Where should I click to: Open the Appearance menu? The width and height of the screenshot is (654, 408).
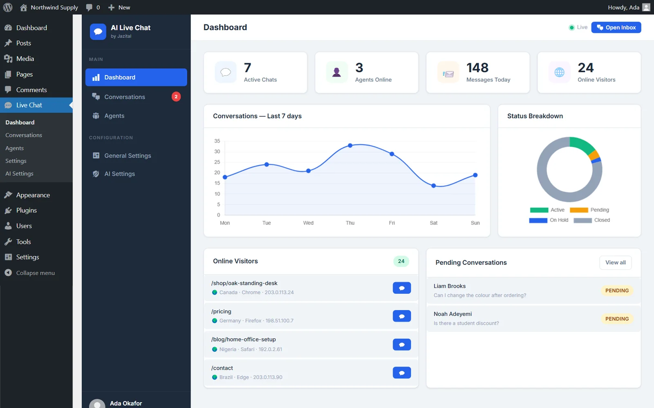(36, 195)
